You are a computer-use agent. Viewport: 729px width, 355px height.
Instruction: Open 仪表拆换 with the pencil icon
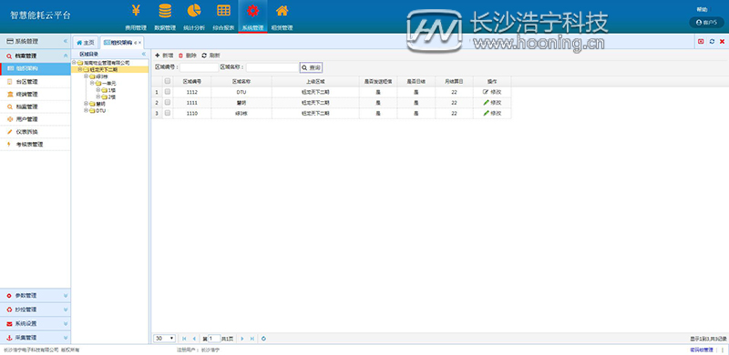[x=36, y=132]
